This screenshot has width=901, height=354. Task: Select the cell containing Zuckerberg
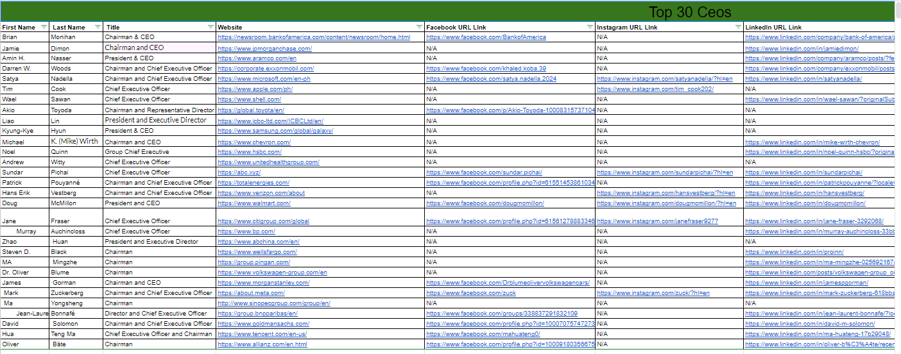76,293
